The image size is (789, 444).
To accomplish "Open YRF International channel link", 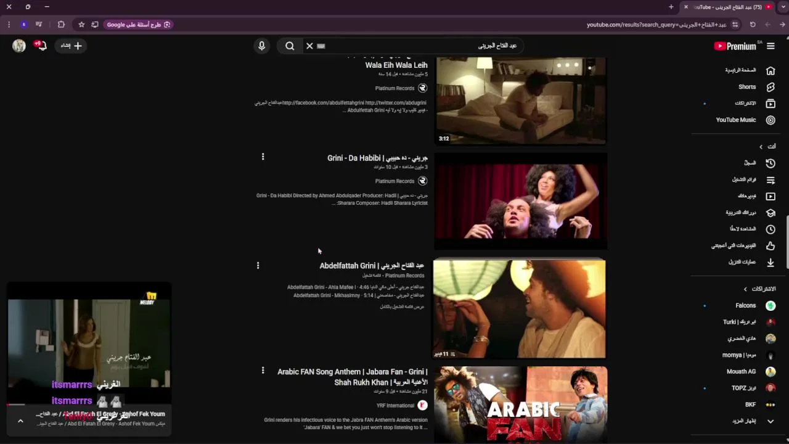I will point(395,406).
